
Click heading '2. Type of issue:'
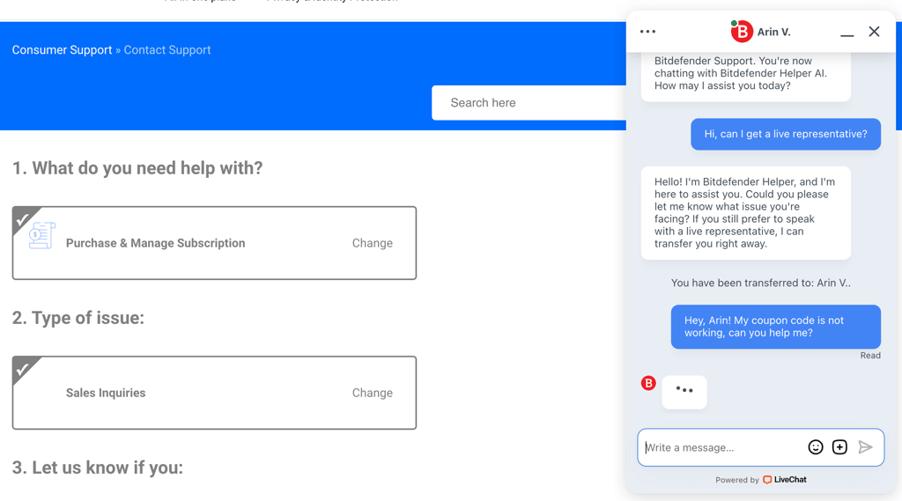(x=78, y=318)
